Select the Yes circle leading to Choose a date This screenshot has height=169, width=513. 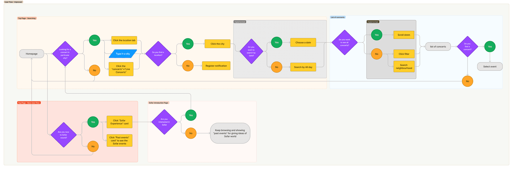[277, 42]
